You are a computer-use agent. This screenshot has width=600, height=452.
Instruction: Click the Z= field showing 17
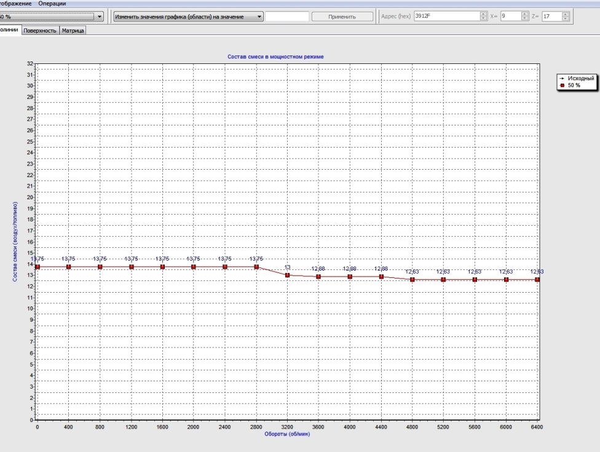point(551,17)
